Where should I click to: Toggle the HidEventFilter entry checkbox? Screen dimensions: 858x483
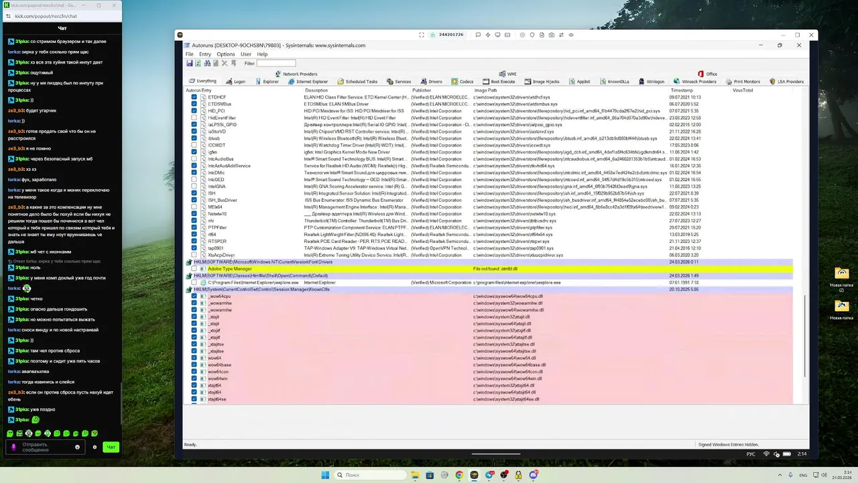tap(194, 118)
